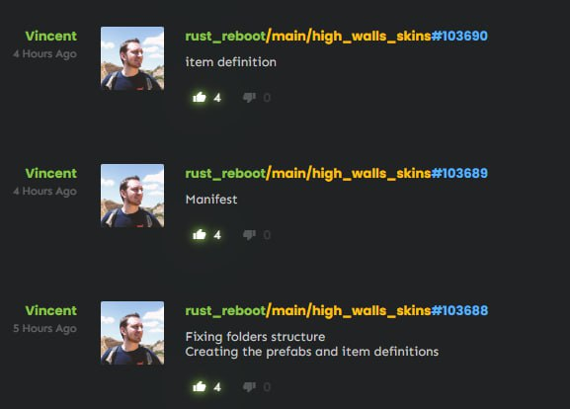
Task: Click Vincent's avatar beside Manifest commit
Action: 132,196
